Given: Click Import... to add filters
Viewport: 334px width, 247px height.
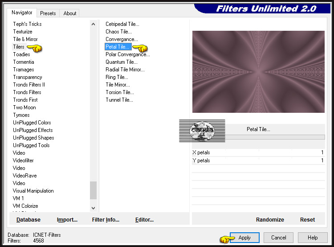Looking at the screenshot, I should tap(67, 220).
